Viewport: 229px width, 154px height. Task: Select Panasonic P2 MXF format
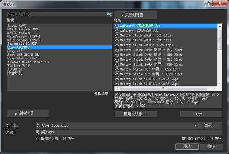[x=59, y=44]
